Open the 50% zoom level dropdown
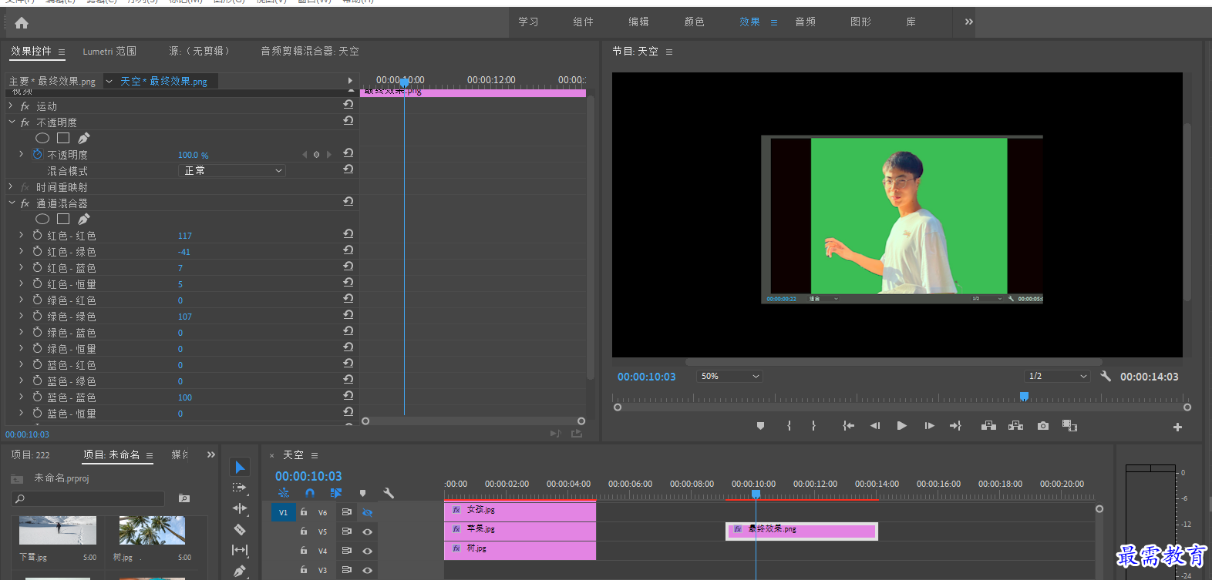Image resolution: width=1212 pixels, height=580 pixels. (x=729, y=376)
